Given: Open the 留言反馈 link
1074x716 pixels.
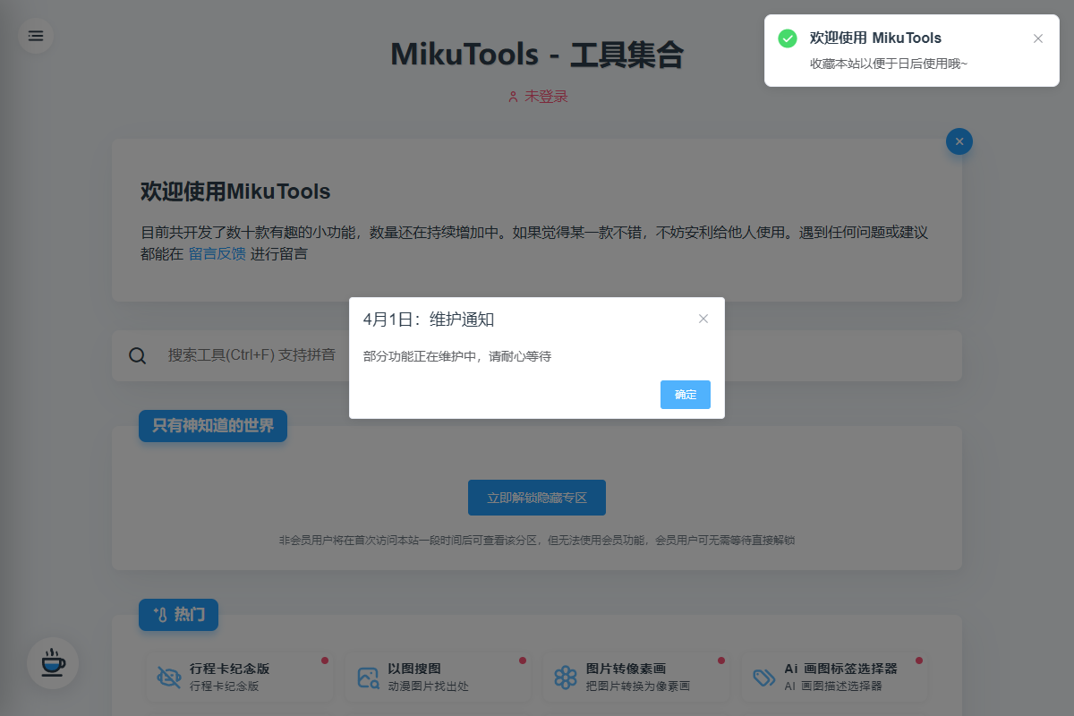Looking at the screenshot, I should click(217, 253).
